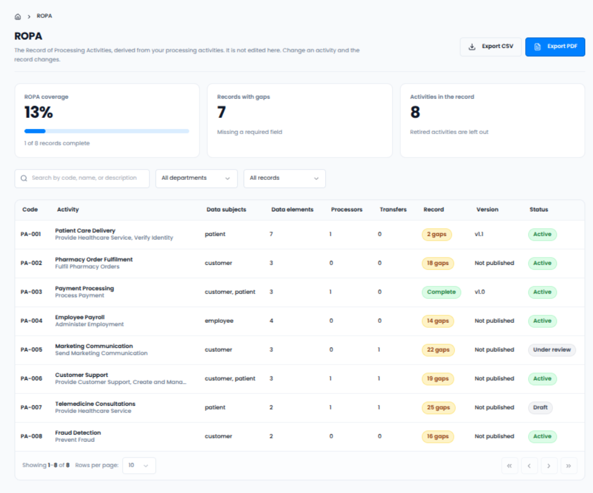Open the Customer Support activity

point(81,375)
